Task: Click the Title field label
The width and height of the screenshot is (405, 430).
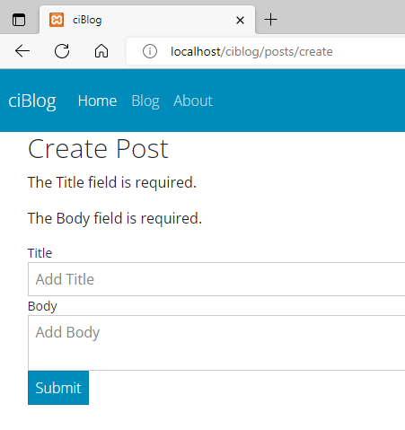Action: point(40,253)
